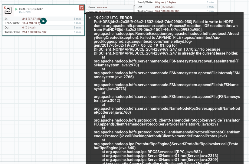Screen dimensions: 249x164
Task: Click the Read/Write 16.4 MB value in PutHDFS-Subdir
Action: point(31,23)
